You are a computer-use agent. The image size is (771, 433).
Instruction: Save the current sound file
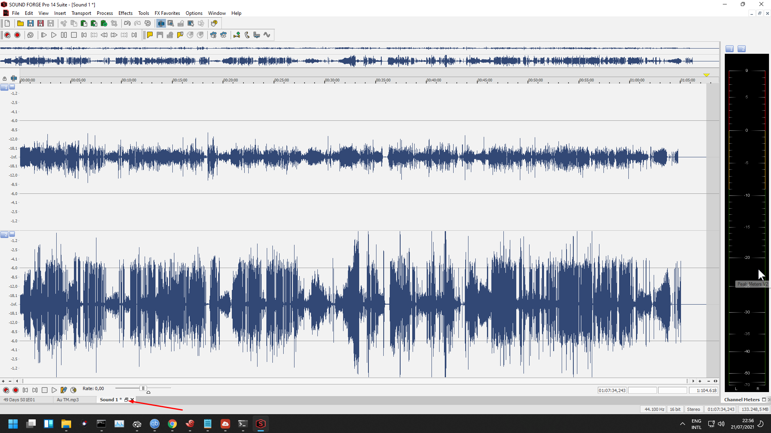tap(30, 23)
